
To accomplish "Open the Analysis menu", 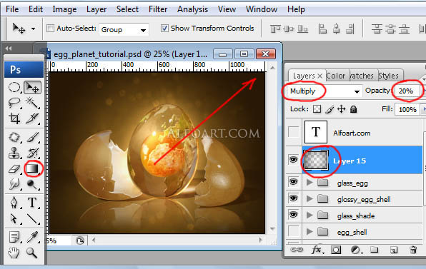I will pyautogui.click(x=192, y=9).
